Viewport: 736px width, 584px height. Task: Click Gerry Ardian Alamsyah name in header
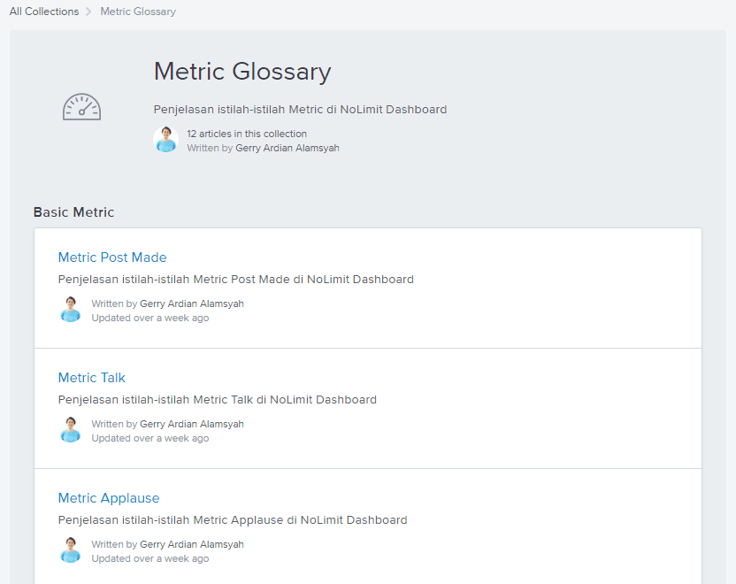(287, 148)
